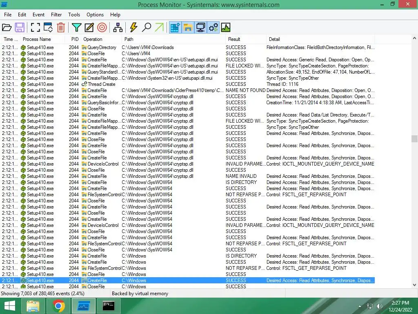This screenshot has height=314, width=418.
Task: Open the Help menu
Action: (x=115, y=15)
